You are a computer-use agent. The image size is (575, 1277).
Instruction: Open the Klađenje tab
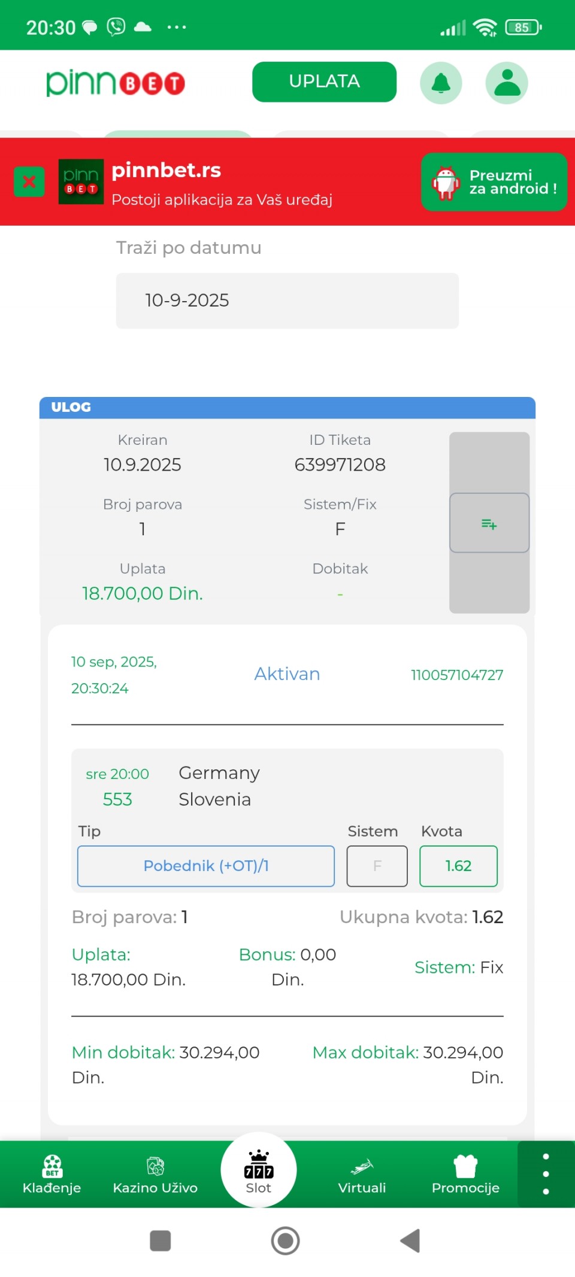pyautogui.click(x=52, y=1175)
